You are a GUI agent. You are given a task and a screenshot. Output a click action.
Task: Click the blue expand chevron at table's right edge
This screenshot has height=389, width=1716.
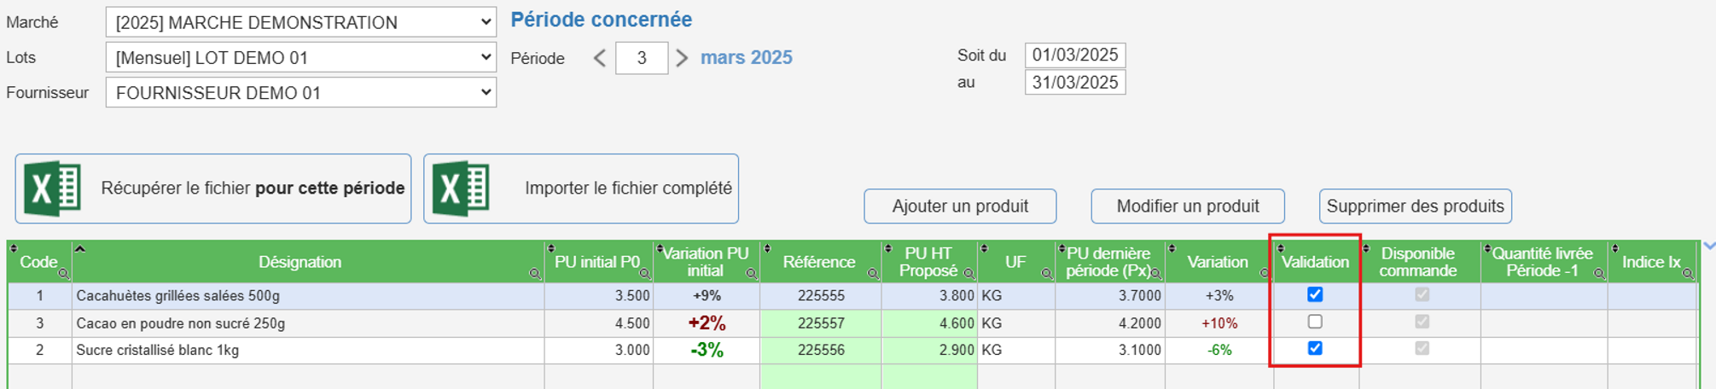pos(1708,247)
